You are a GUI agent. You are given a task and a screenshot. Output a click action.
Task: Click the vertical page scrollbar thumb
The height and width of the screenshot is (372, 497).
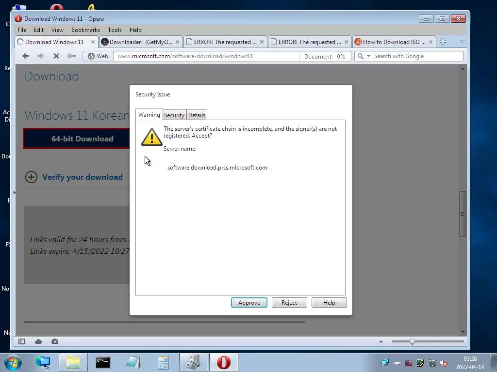tap(463, 214)
